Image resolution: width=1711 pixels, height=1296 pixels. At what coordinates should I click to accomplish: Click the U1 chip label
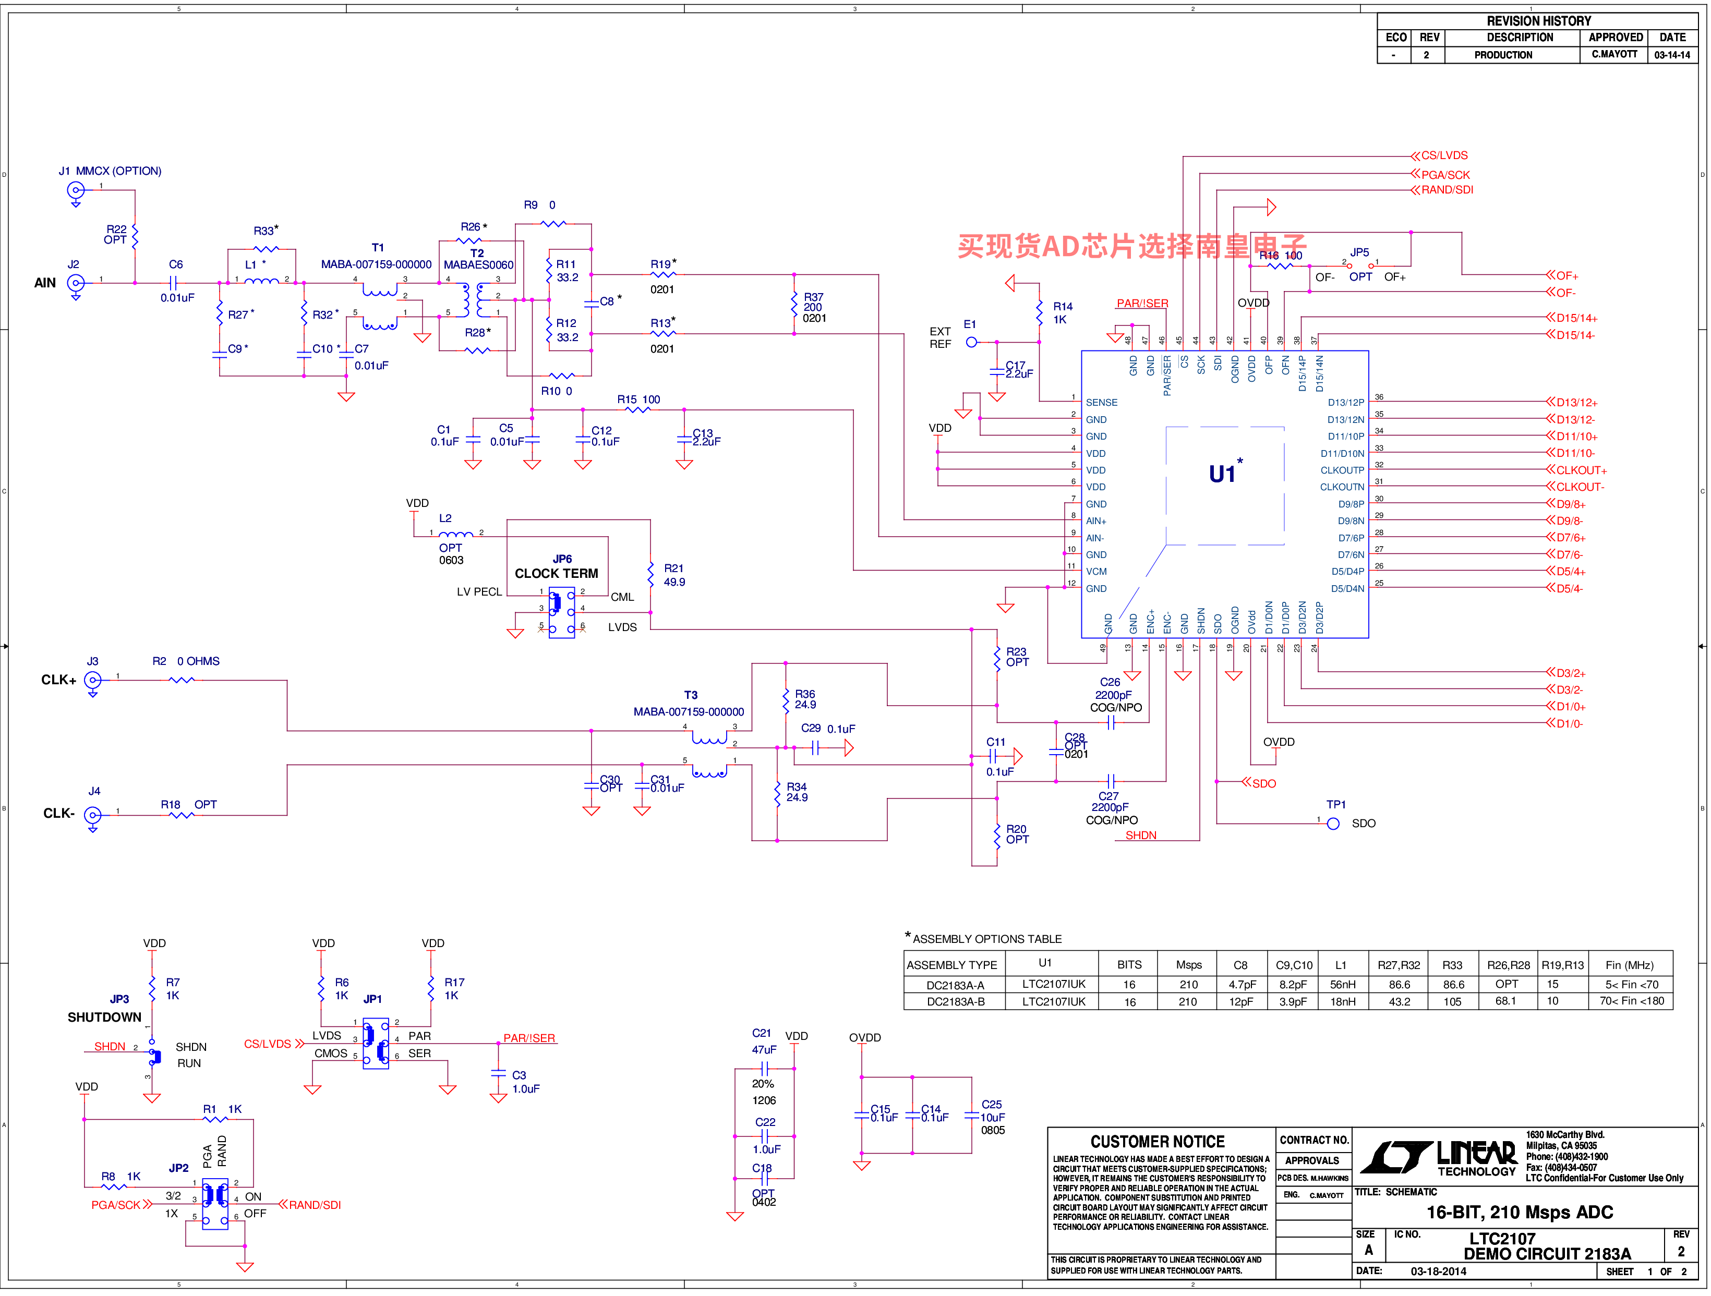1226,473
